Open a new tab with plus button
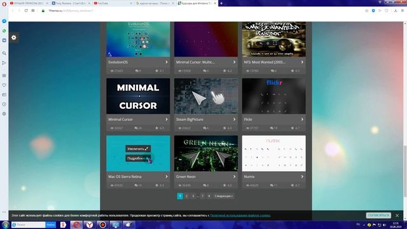 pos(221,3)
